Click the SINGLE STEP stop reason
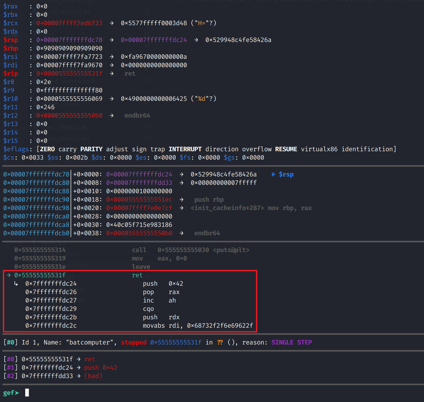Image resolution: width=424 pixels, height=402 pixels. pyautogui.click(x=292, y=342)
